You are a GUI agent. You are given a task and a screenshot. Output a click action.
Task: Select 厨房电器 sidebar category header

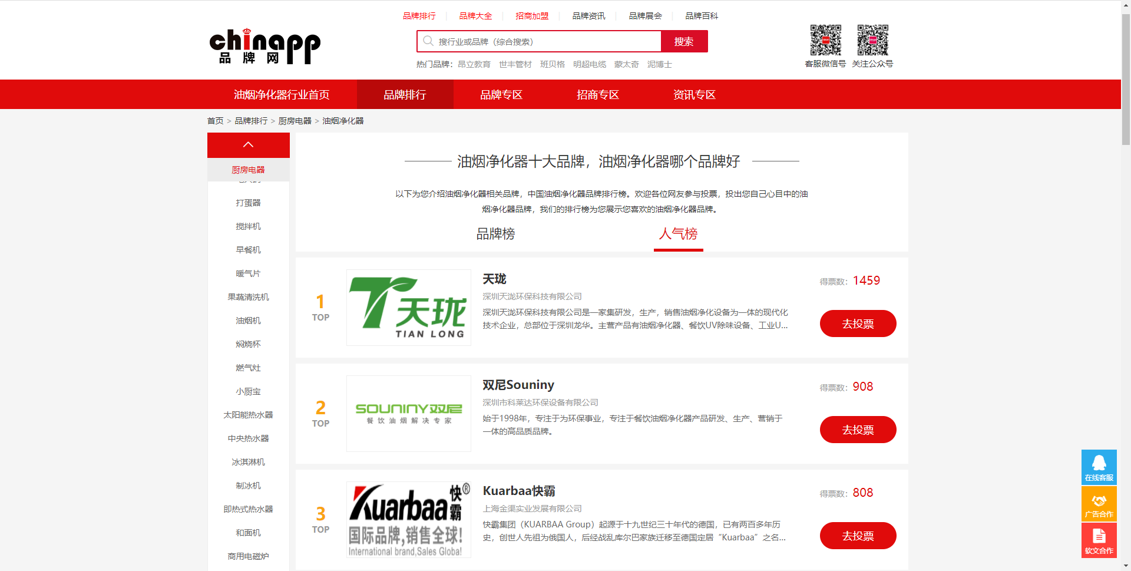[x=248, y=170]
